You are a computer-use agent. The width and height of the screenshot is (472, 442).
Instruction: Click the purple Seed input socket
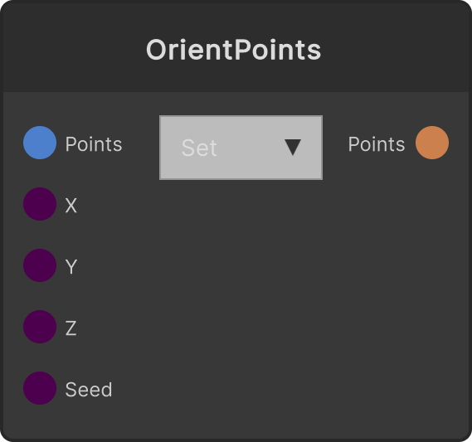pyautogui.click(x=40, y=388)
